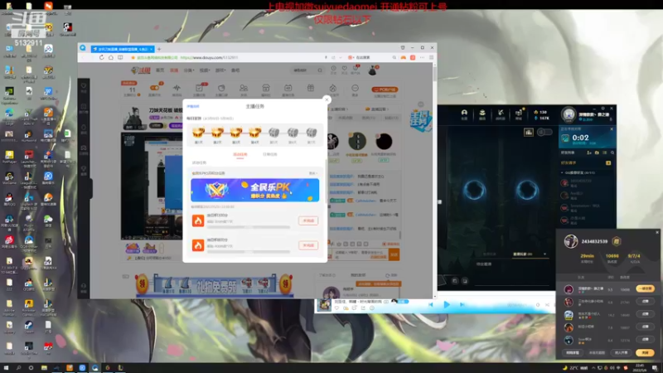Toggle the red danmaku effects checkbox above chat input

385,244
